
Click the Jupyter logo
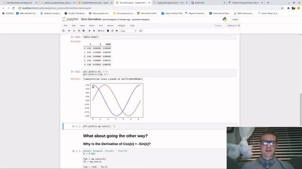[x=70, y=19]
